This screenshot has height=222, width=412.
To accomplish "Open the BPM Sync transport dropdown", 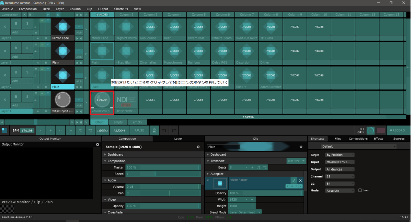I will [296, 161].
